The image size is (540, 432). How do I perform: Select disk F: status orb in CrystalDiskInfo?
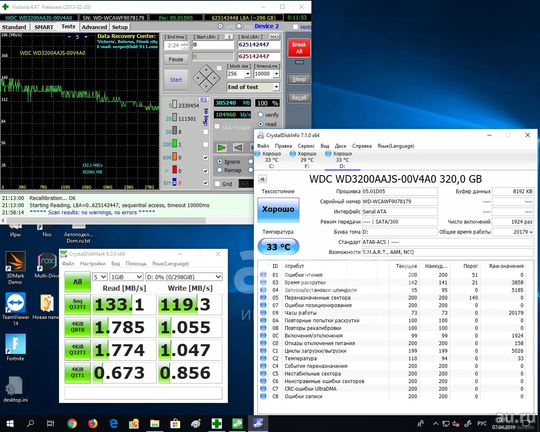click(293, 154)
